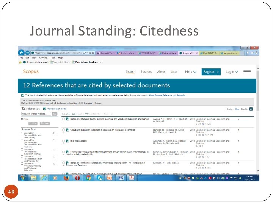Image resolution: width=273 pixels, height=204 pixels.
Task: Go to Alerts in Scopus navigation
Action: [x=161, y=72]
